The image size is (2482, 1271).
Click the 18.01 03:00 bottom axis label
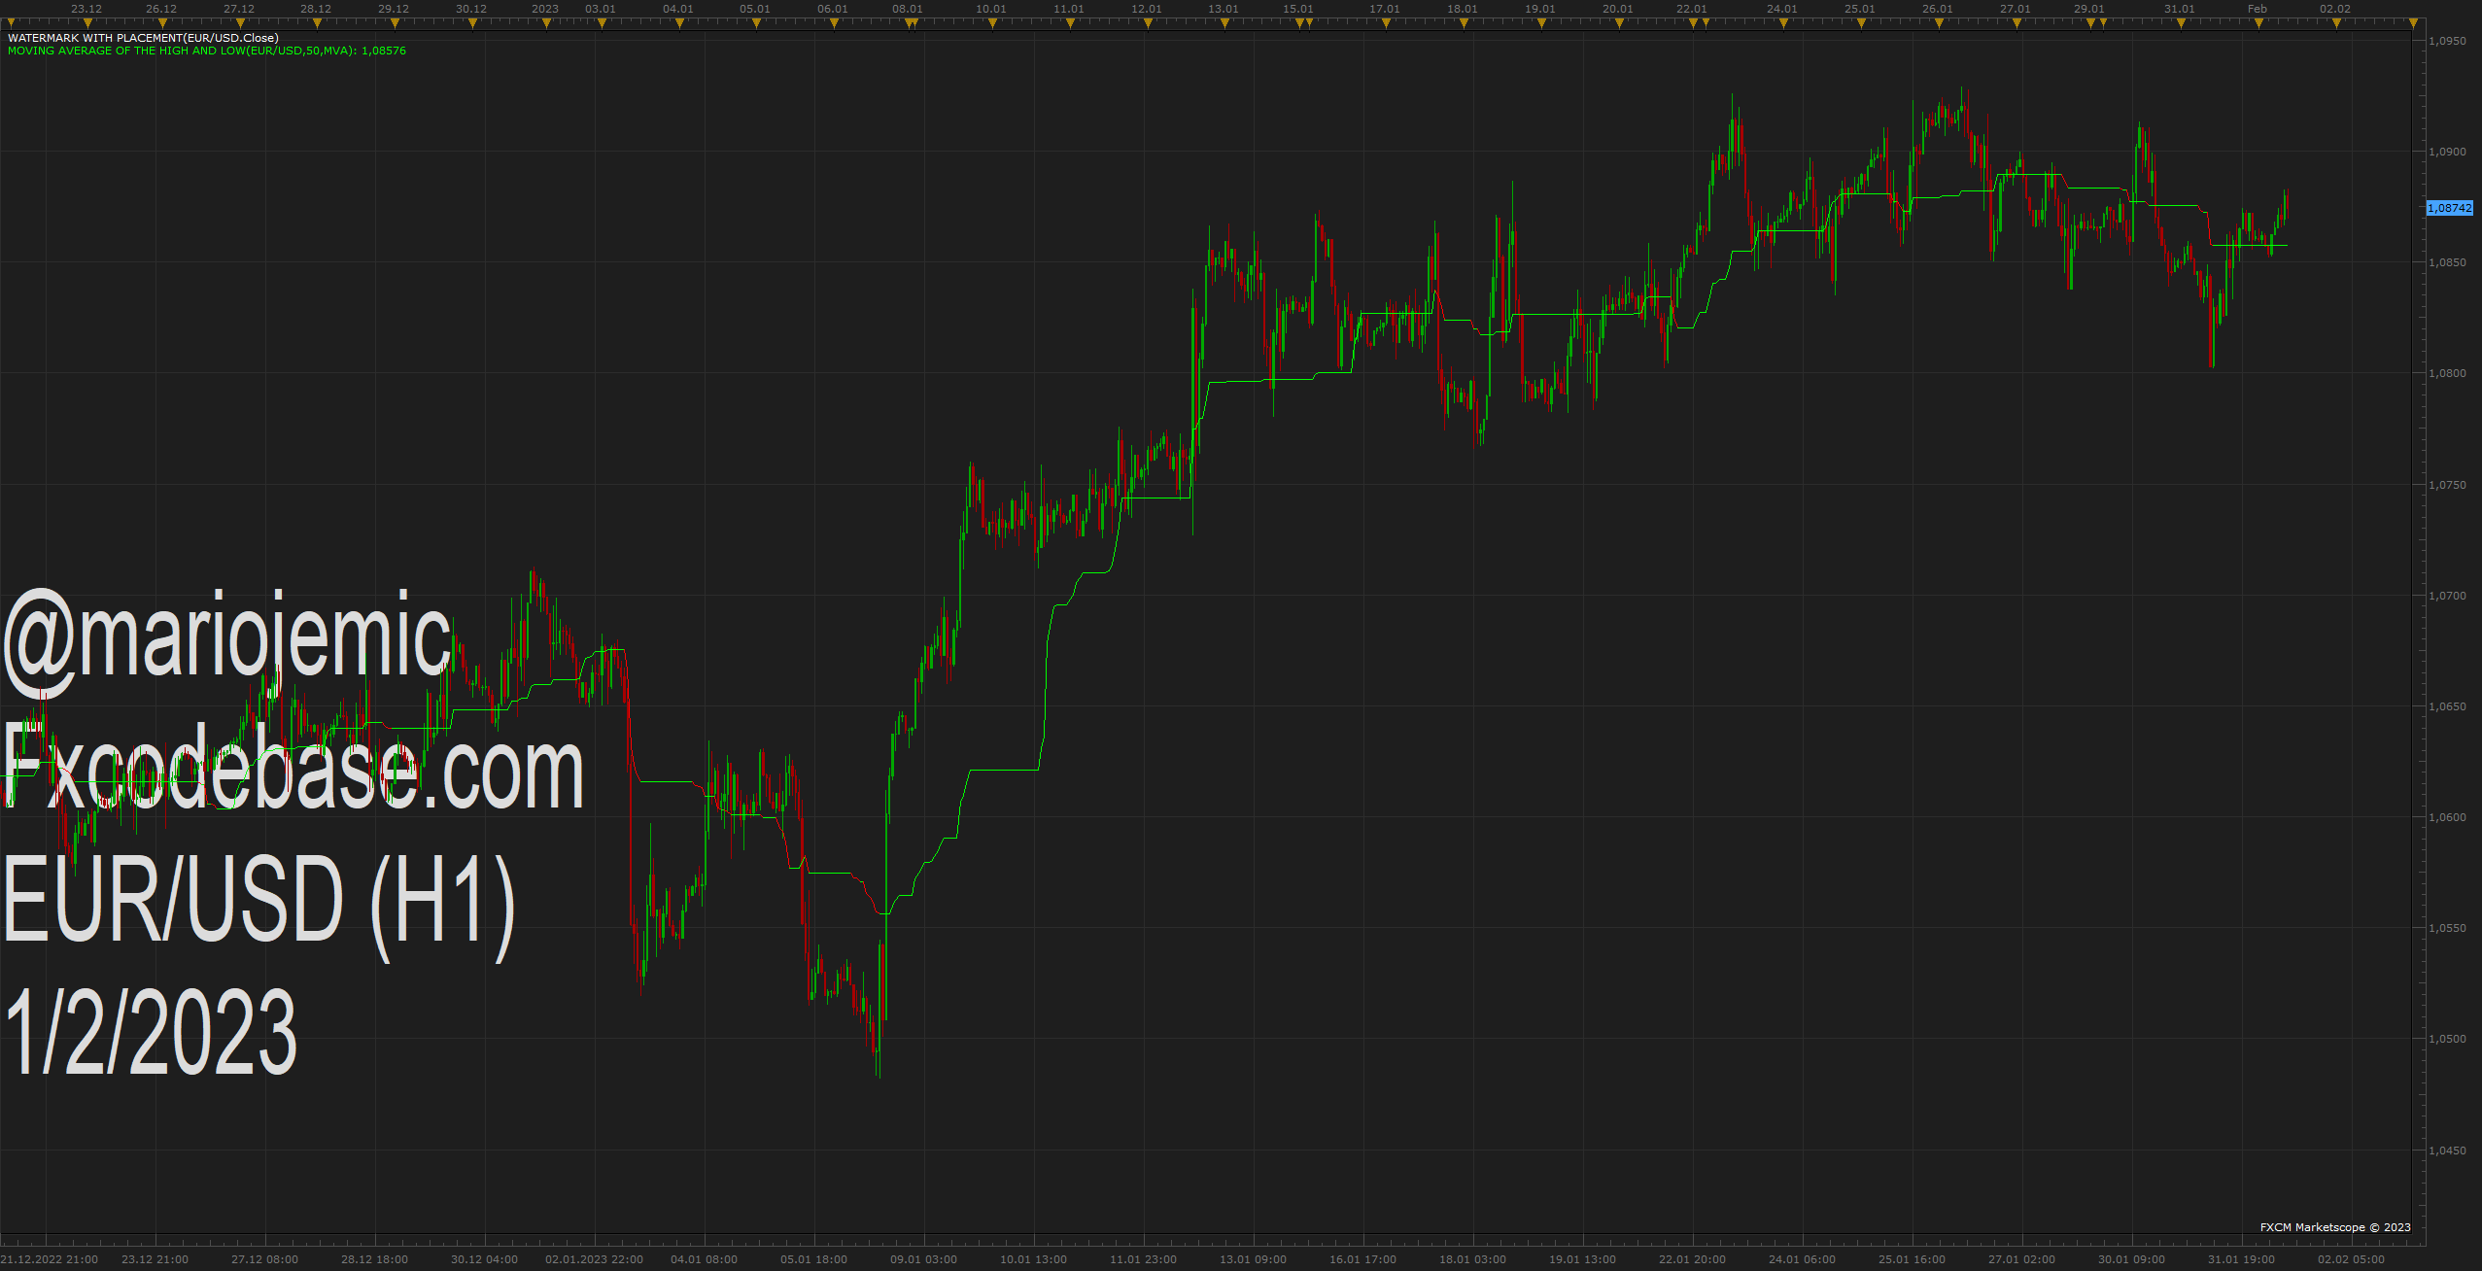[x=1473, y=1259]
